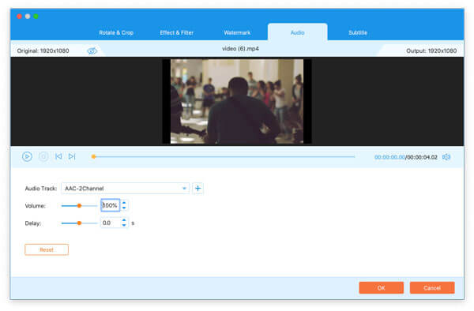This screenshot has height=311, width=474.
Task: Mute with the speaker icon
Action: tap(446, 157)
